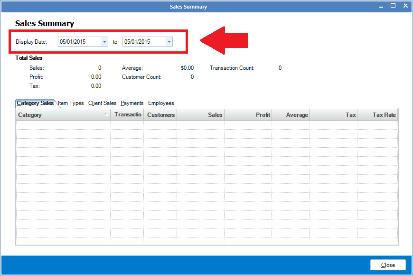This screenshot has width=413, height=276.
Task: Maximize the Sales Summary window
Action: 393,6
